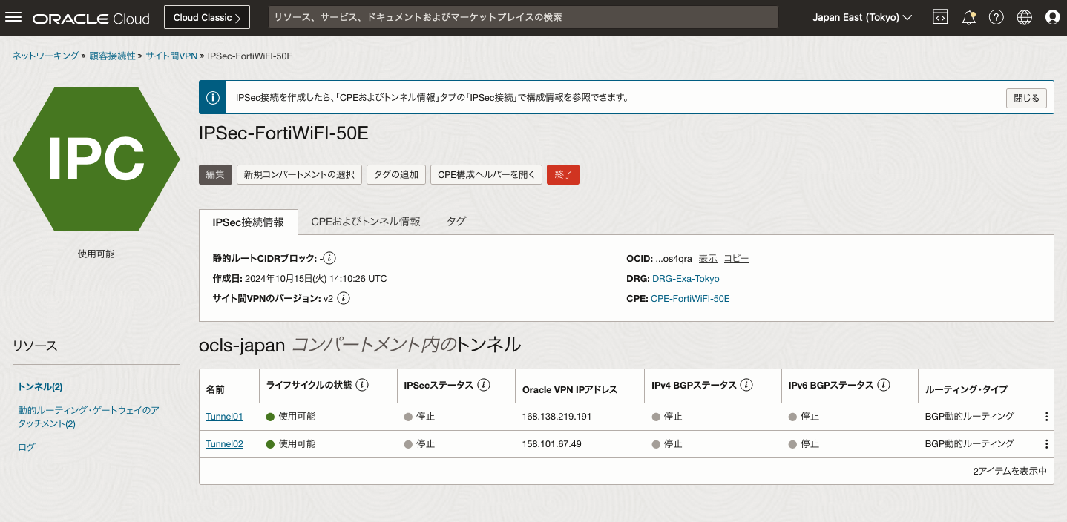
Task: Switch to the CPEおよびトンネル情報 tab
Action: (x=365, y=221)
